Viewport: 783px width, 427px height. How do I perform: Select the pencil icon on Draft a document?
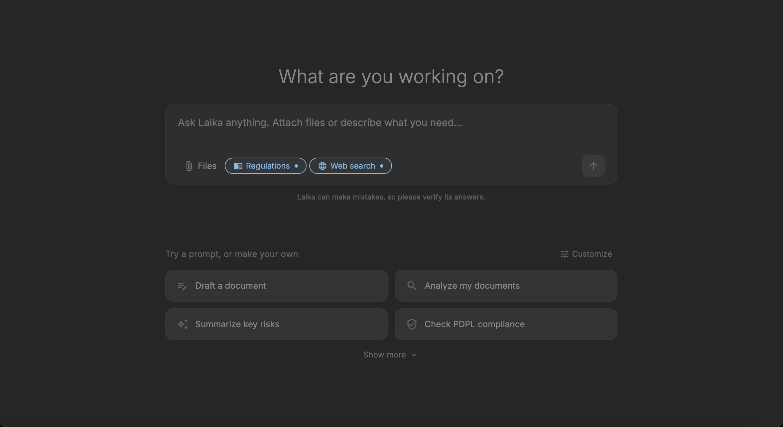point(182,286)
